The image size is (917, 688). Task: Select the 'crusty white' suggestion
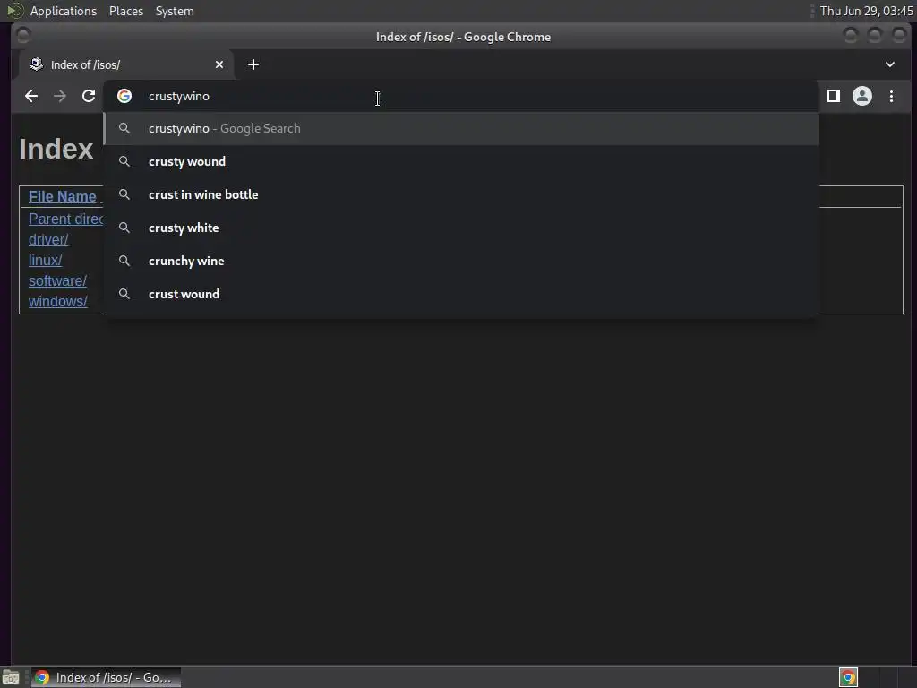coord(461,228)
